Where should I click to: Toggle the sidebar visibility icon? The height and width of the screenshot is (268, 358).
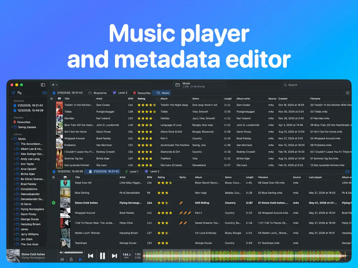click(x=43, y=85)
